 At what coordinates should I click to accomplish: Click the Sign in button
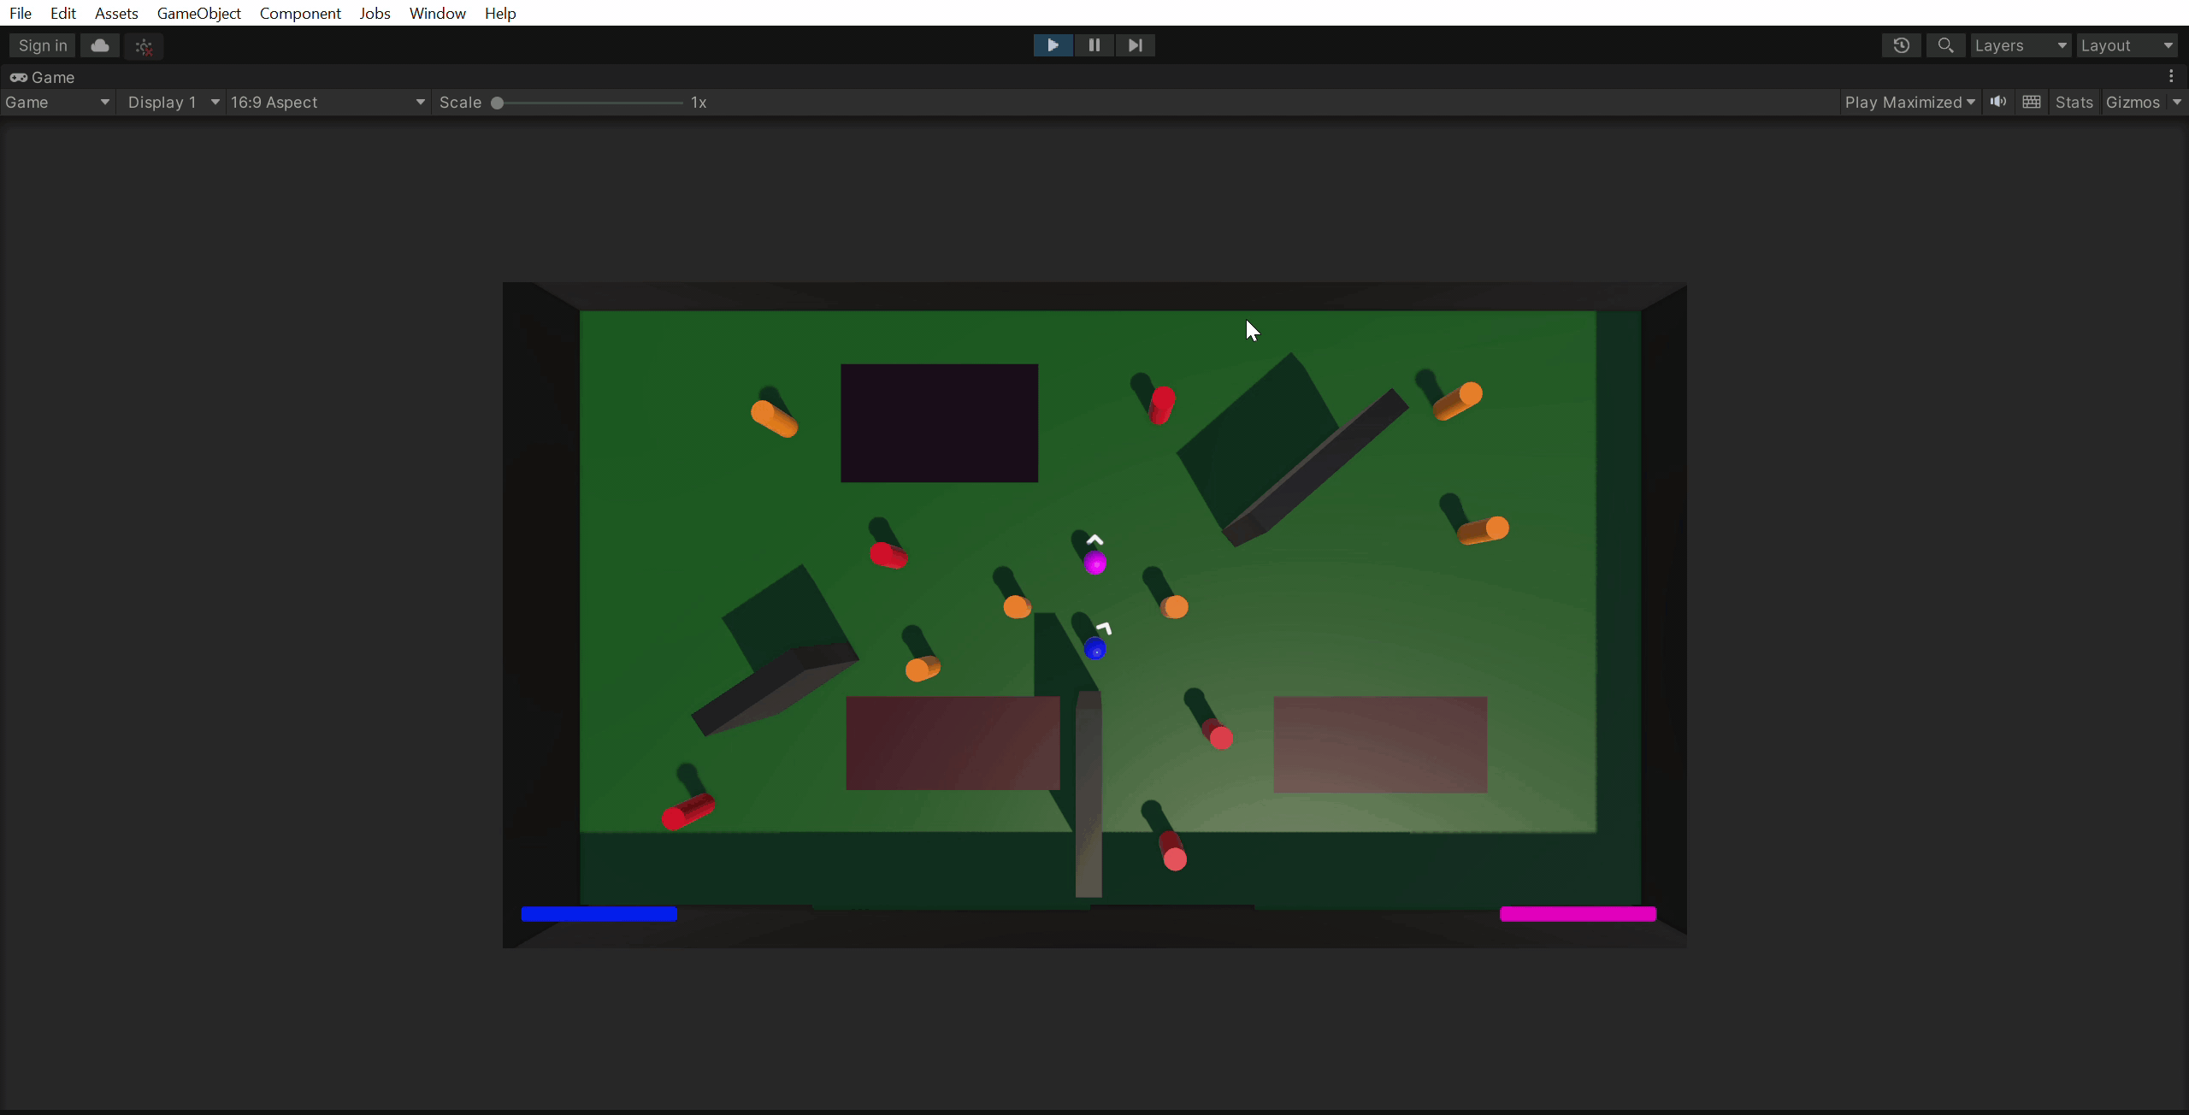43,45
